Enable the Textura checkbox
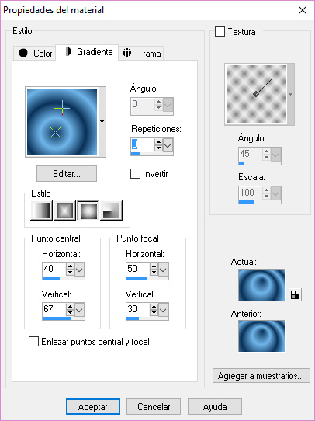The width and height of the screenshot is (315, 421). [x=220, y=32]
